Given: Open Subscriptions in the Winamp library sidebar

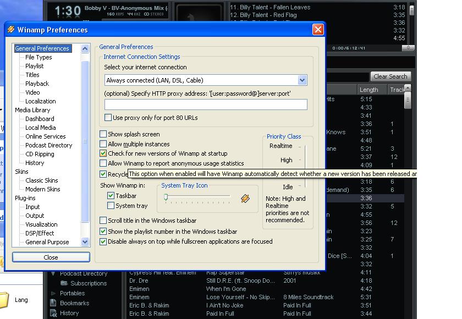Looking at the screenshot, I should coord(89,283).
